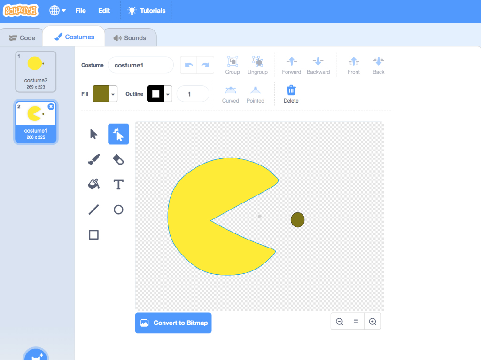Select the Text tool
The image size is (481, 360).
coord(118,184)
